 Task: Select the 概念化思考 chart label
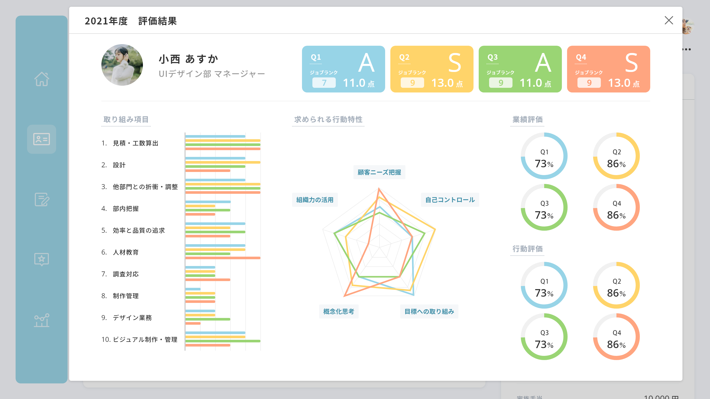[x=338, y=311]
